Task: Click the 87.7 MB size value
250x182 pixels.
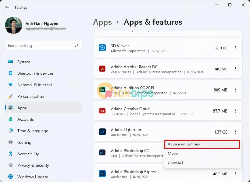Action: coord(220,111)
